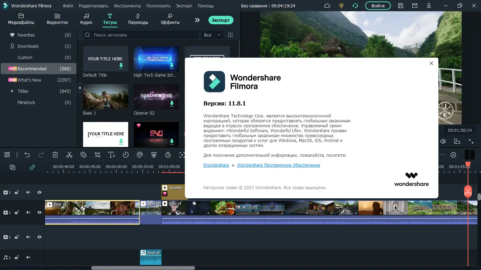Open color correction palette icon

click(139, 155)
